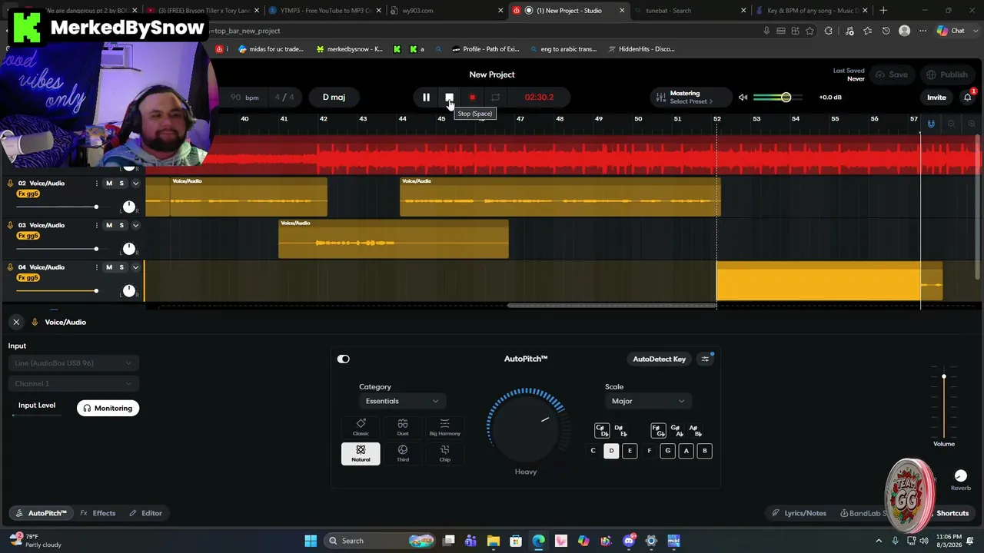Click the AutoPitch Heavy strength knob
Screen dimensions: 984x553
coord(526,426)
